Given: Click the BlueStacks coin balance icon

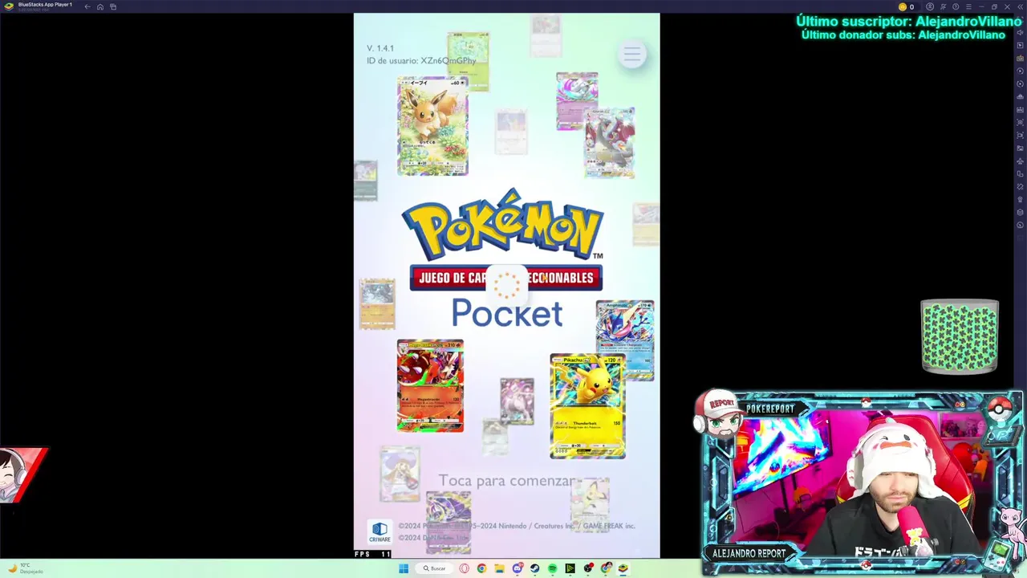Looking at the screenshot, I should click(903, 6).
